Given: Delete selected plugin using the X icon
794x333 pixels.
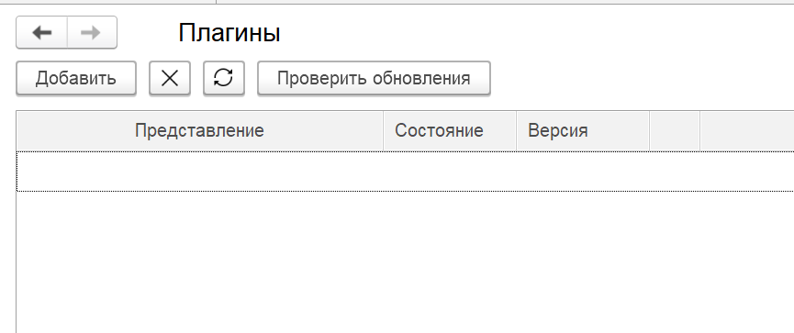Looking at the screenshot, I should [170, 78].
